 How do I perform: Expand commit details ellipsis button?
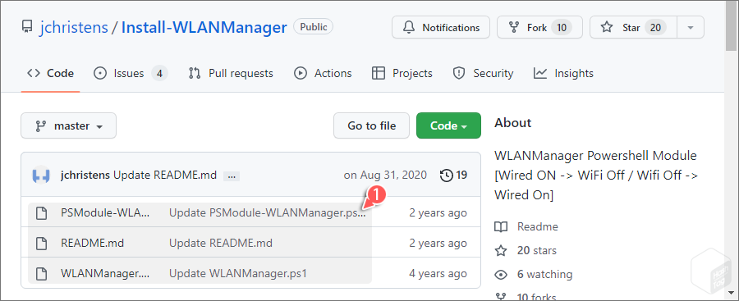[232, 176]
